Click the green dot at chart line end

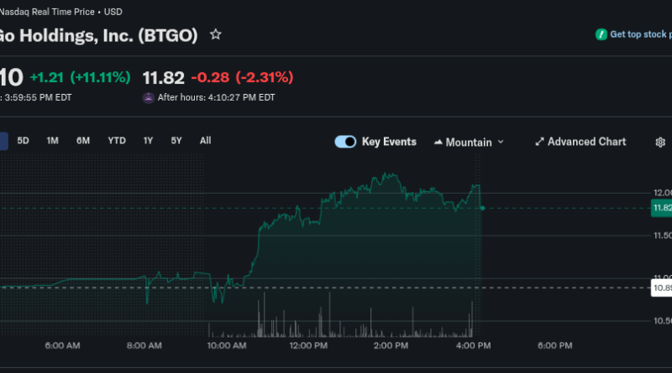[x=481, y=208]
